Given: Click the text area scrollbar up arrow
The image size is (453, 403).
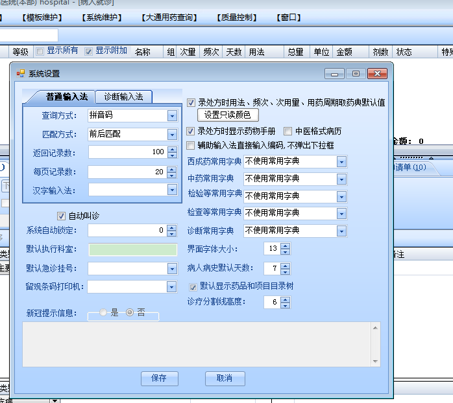Looking at the screenshot, I should click(375, 328).
